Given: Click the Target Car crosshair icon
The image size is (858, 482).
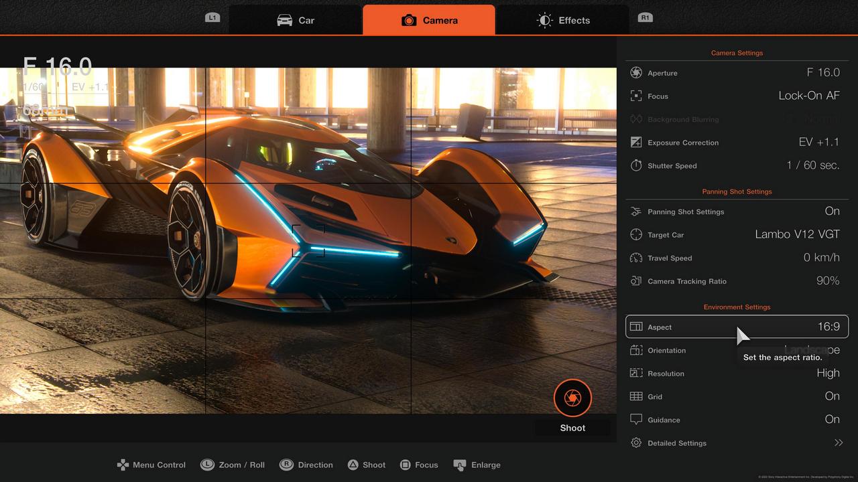Looking at the screenshot, I should [x=636, y=235].
